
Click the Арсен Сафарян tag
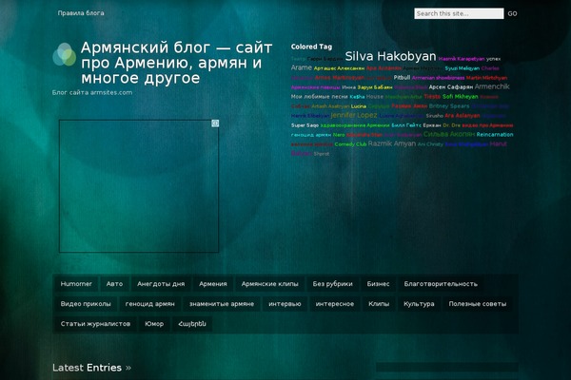point(451,87)
